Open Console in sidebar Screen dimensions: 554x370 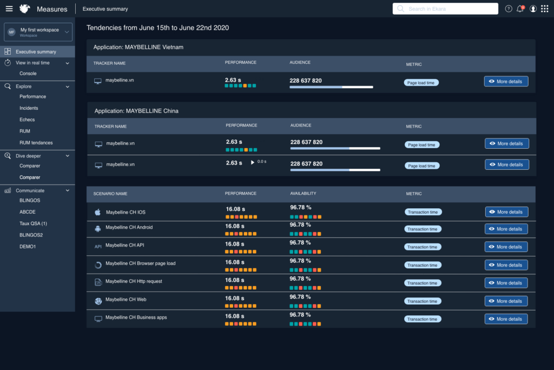(28, 74)
